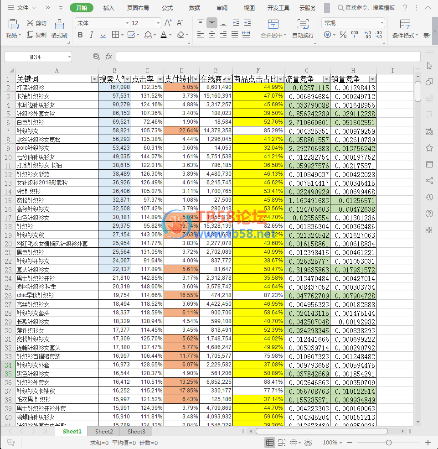Expand the filter dropdown on 关键词 column
The width and height of the screenshot is (438, 449).
(x=94, y=79)
